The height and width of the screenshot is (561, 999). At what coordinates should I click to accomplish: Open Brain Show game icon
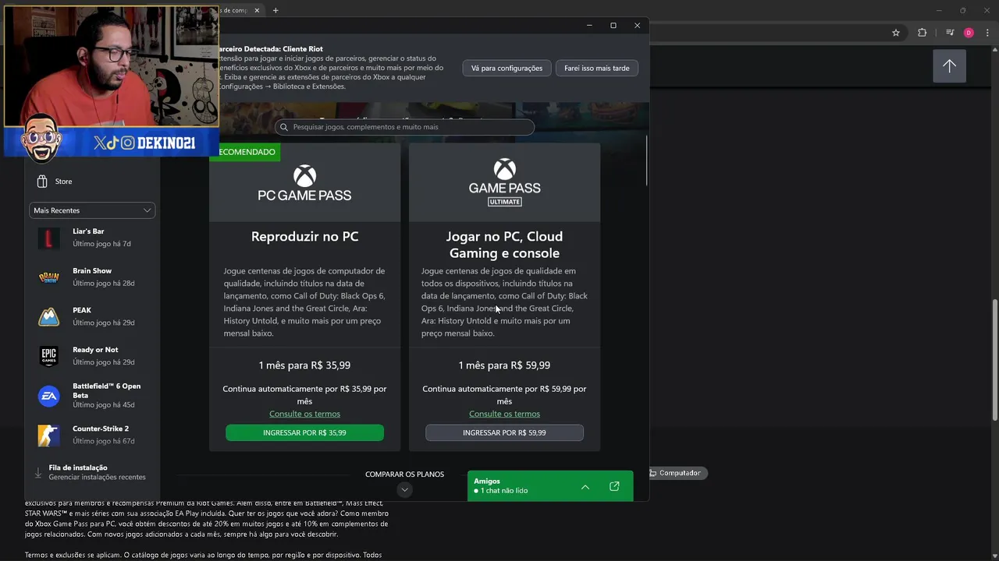coord(48,277)
